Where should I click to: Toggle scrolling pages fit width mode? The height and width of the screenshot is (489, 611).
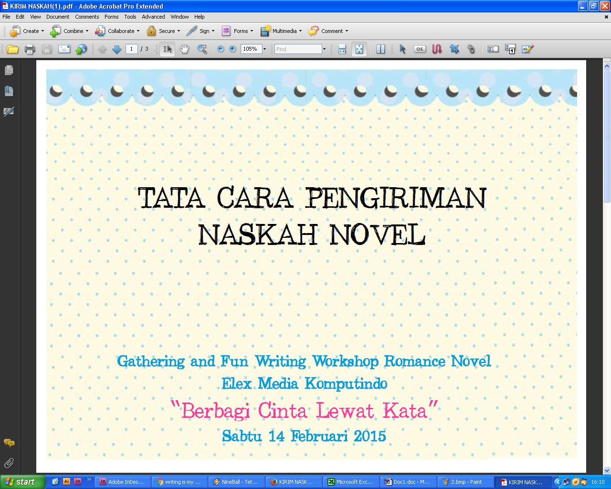point(342,49)
